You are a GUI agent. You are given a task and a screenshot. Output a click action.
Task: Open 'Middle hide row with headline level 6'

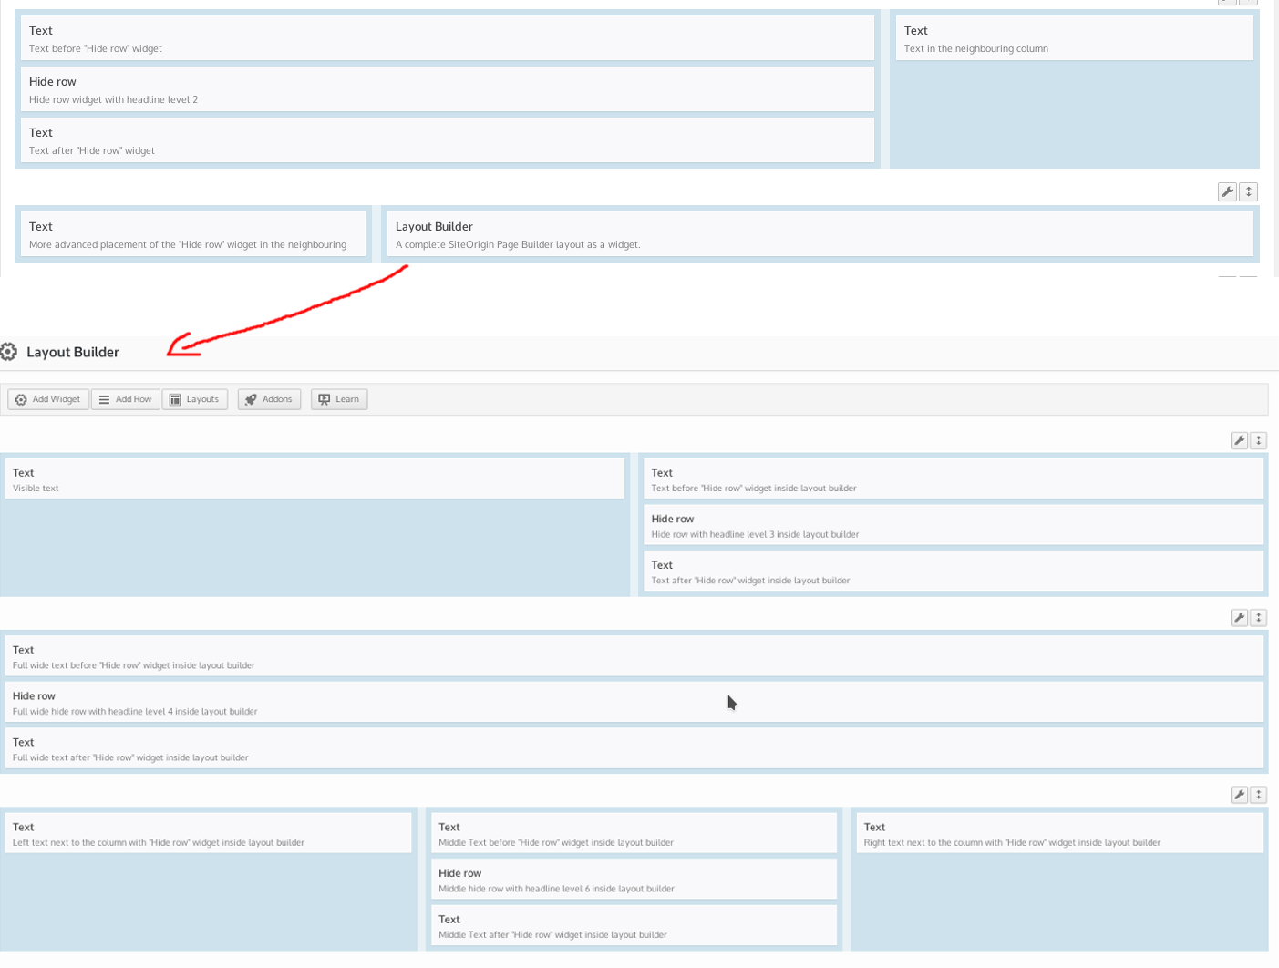tap(634, 879)
